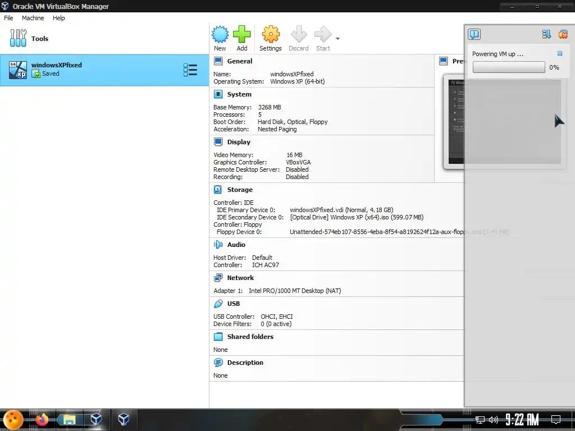The image size is (575, 431).
Task: Click the 9:22 AM taskbar clock
Action: pos(522,420)
